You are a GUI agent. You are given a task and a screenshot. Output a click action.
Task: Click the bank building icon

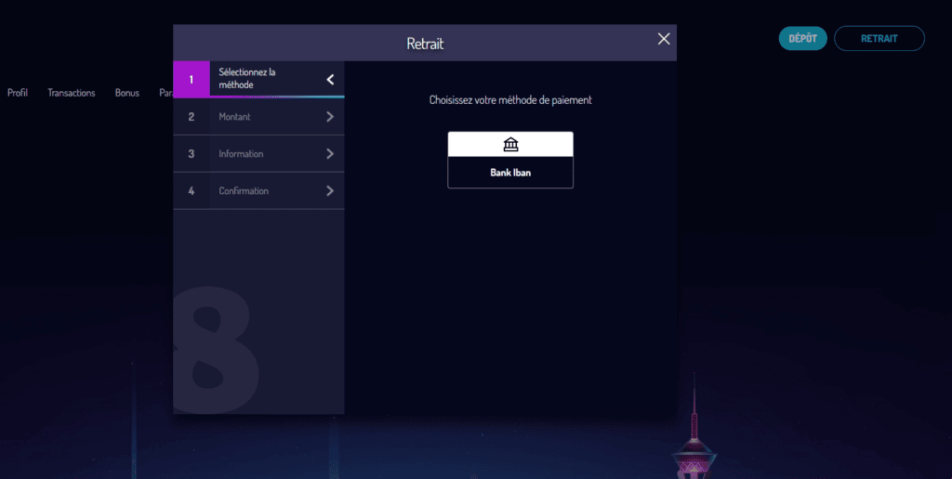tap(510, 144)
